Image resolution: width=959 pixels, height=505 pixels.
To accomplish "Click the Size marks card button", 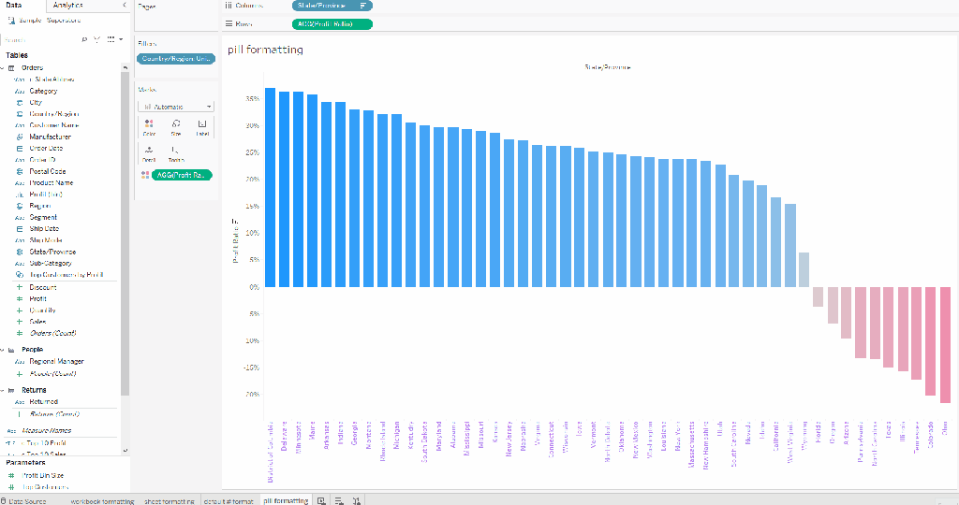I will (x=175, y=127).
